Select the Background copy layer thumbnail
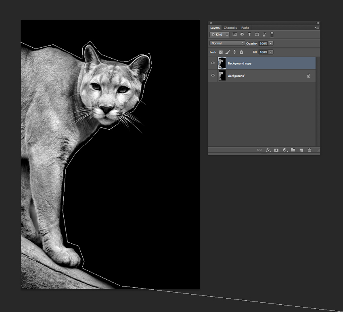 (x=222, y=63)
